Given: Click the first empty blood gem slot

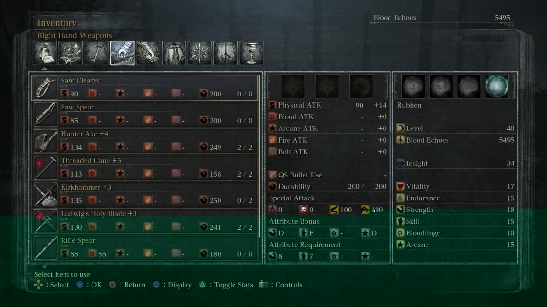Looking at the screenshot, I should click(292, 86).
